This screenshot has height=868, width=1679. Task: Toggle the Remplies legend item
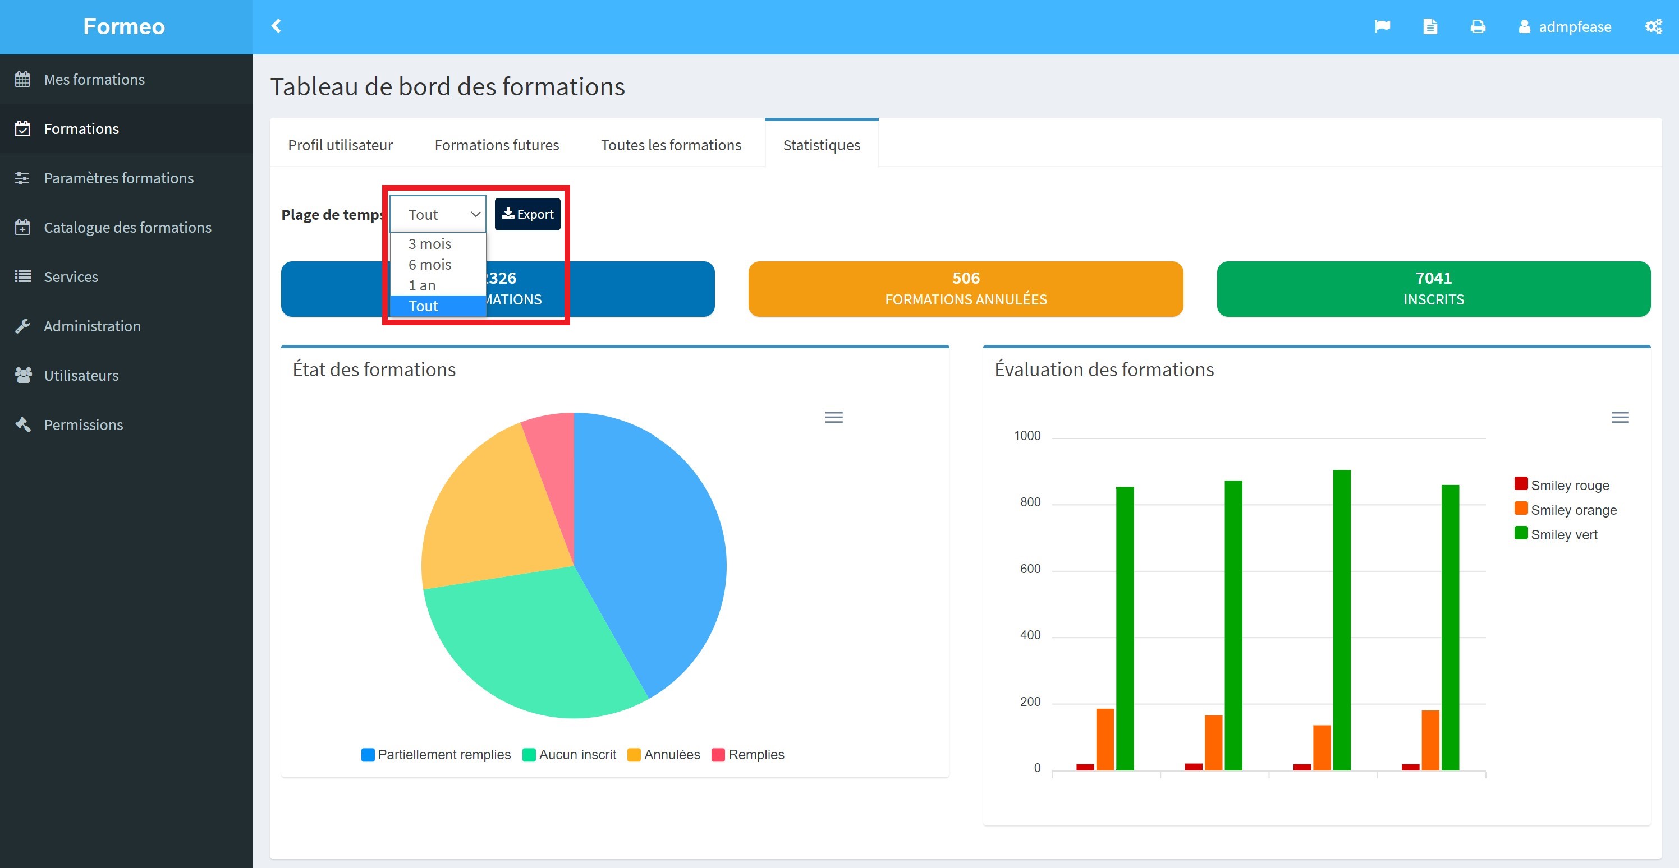748,755
